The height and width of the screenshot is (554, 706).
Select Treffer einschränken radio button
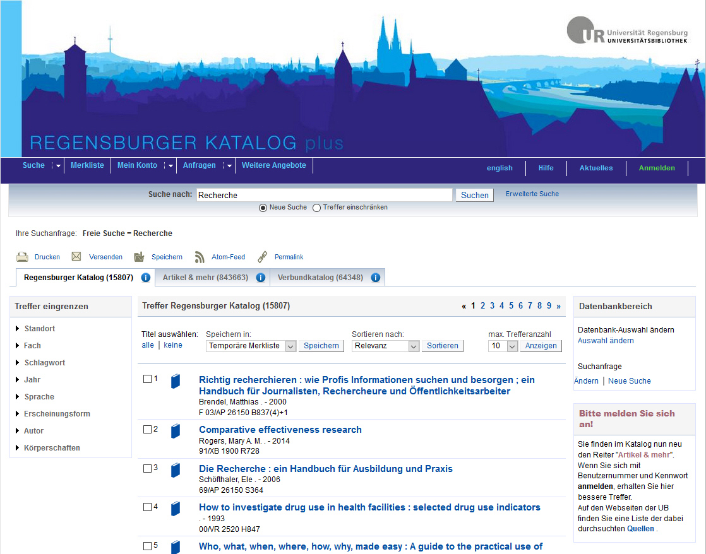[x=316, y=208]
